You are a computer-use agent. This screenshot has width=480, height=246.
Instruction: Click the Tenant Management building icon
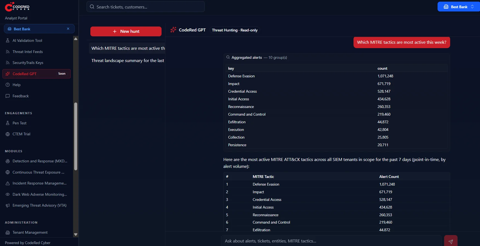(8, 233)
